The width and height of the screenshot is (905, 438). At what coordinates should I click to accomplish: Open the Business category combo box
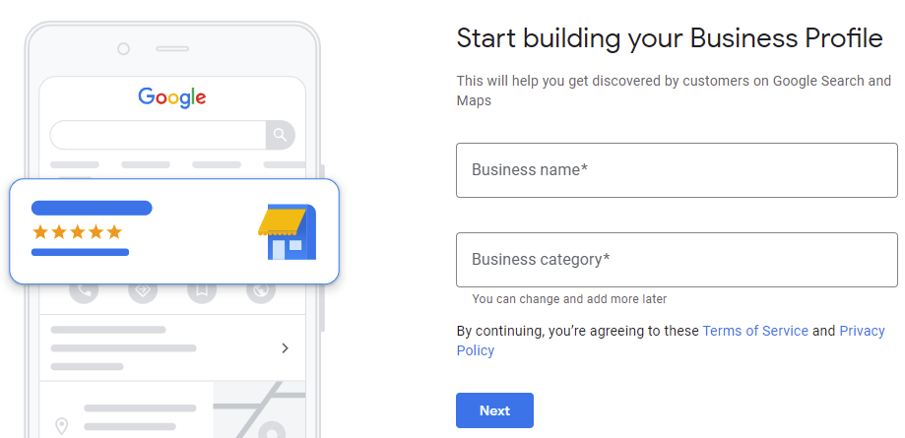click(677, 260)
